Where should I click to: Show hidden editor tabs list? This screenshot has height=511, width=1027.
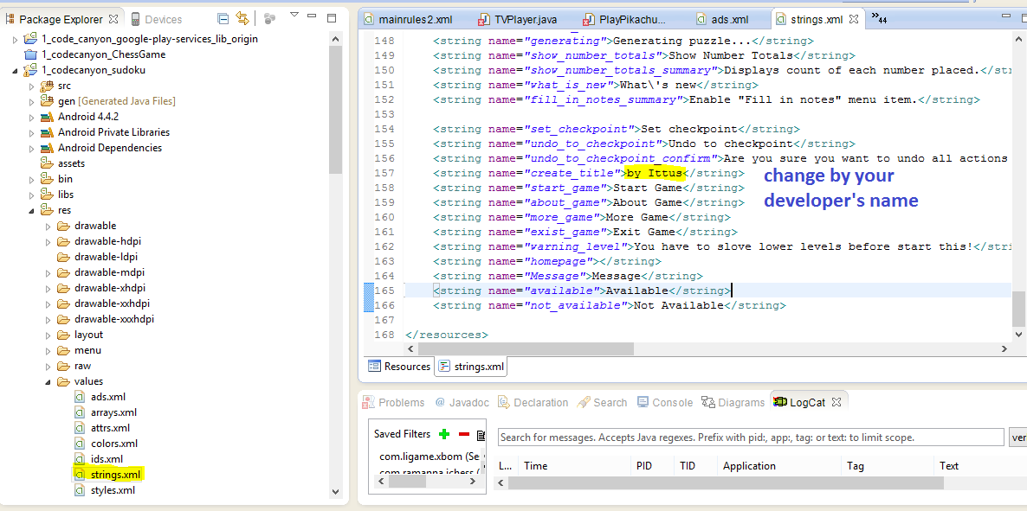879,18
